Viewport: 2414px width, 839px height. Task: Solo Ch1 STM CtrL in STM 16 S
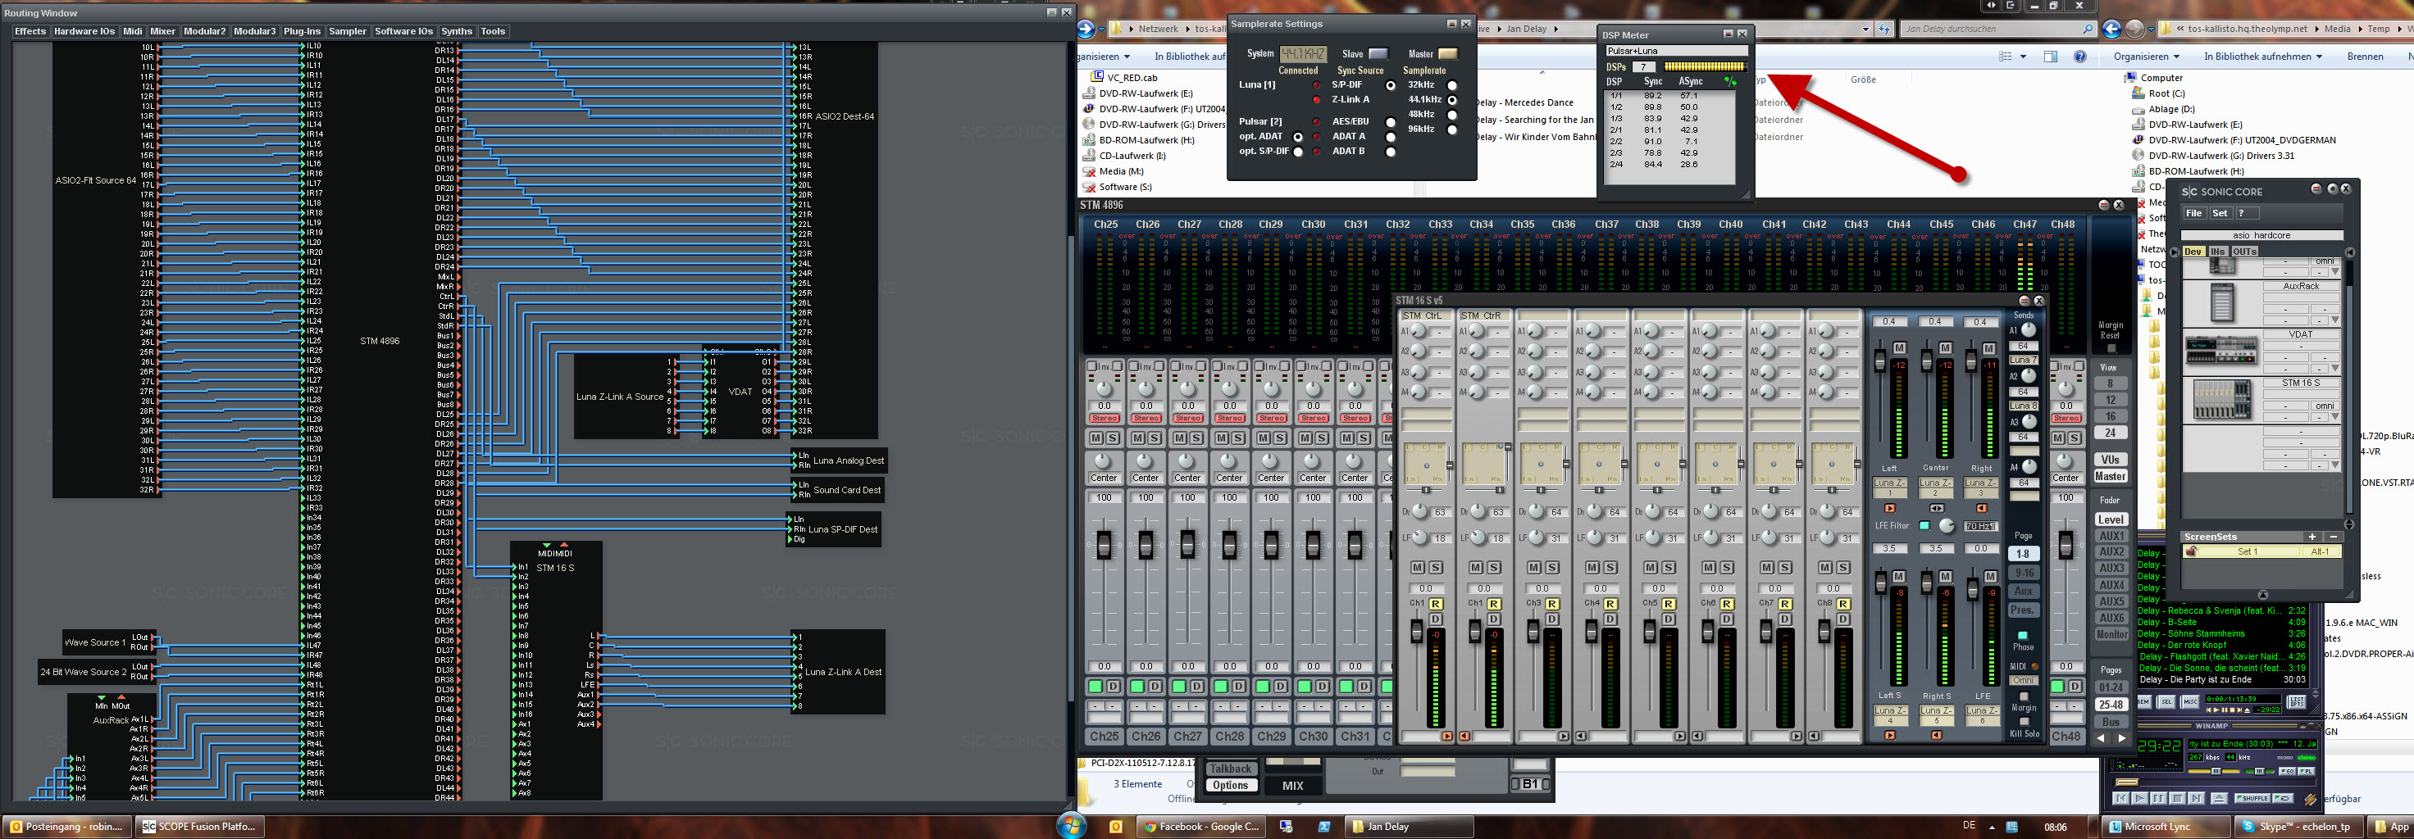(1435, 568)
